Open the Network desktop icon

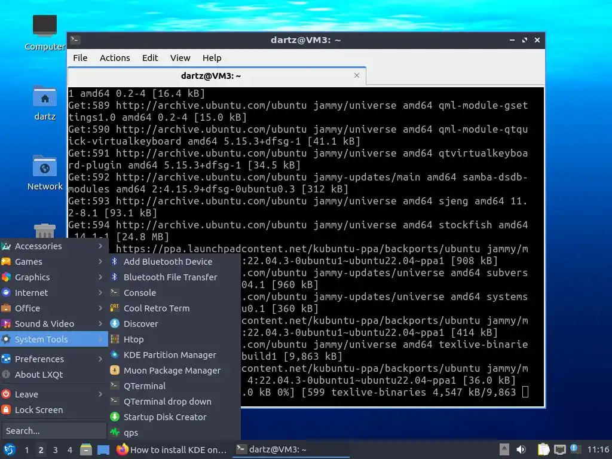pyautogui.click(x=44, y=173)
